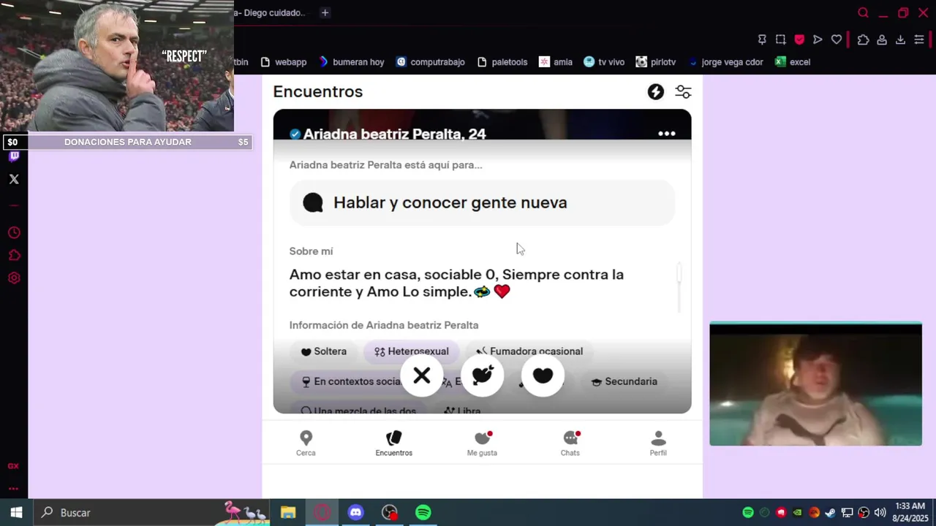936x526 pixels.
Task: Open Opera GX from the taskbar
Action: 322,513
